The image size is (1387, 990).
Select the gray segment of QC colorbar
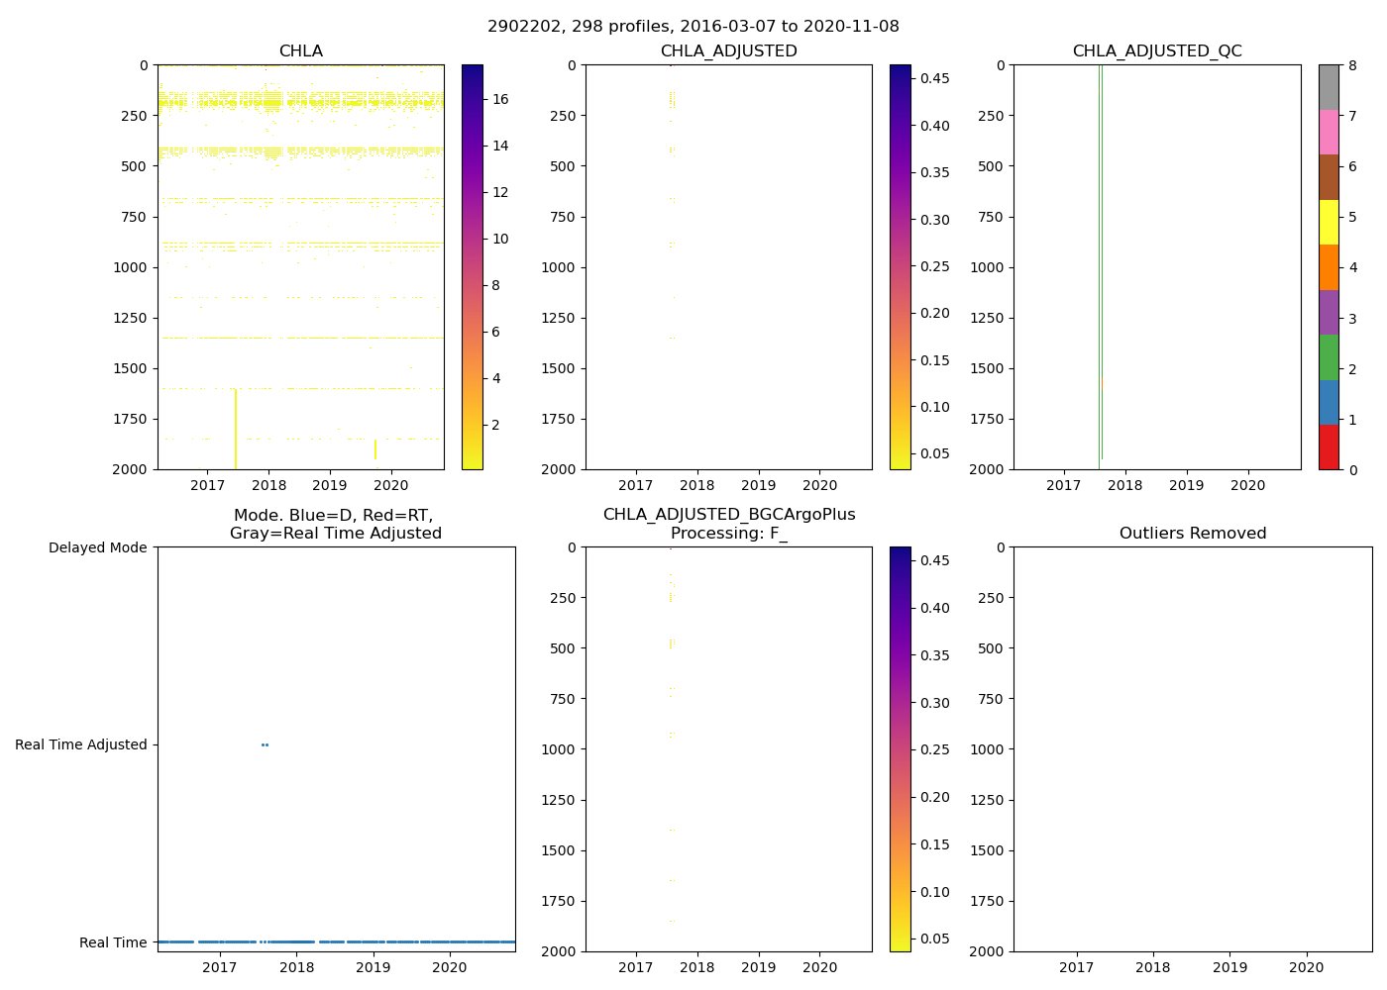pos(1329,87)
